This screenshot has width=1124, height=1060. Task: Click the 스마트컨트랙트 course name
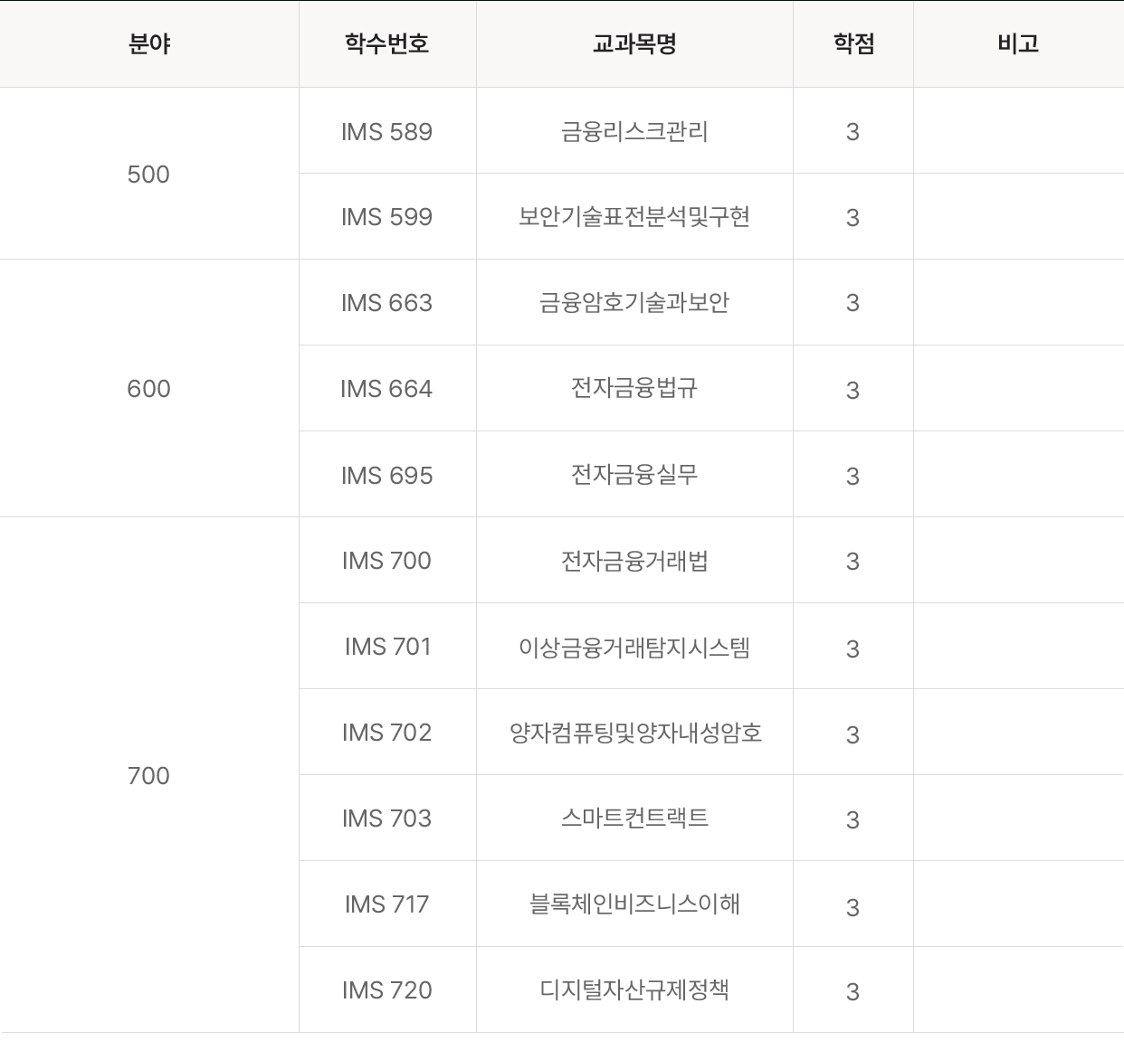[x=634, y=819]
